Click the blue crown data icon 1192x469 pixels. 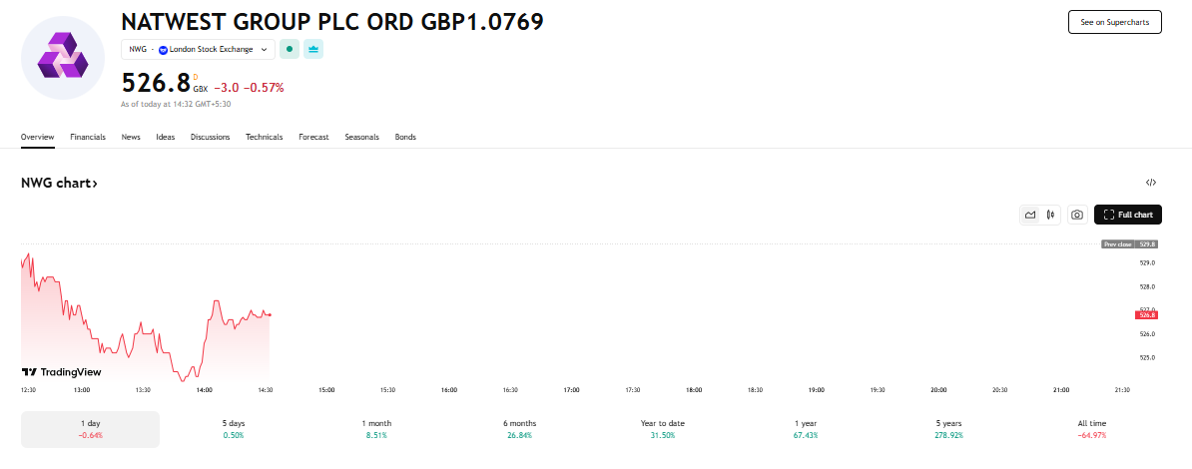313,50
